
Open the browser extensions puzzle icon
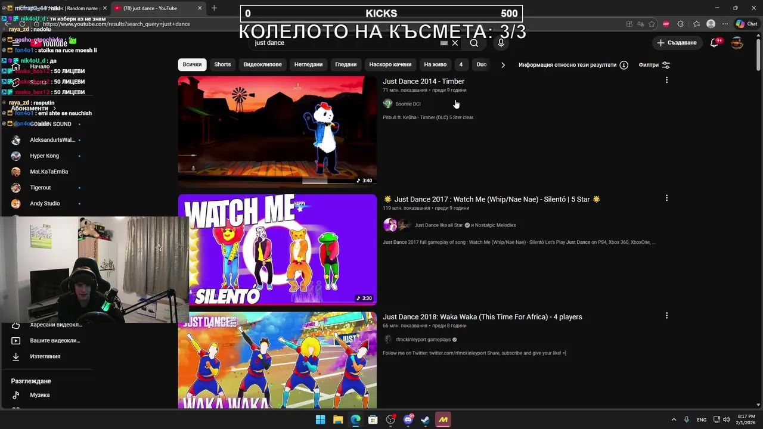tap(681, 24)
